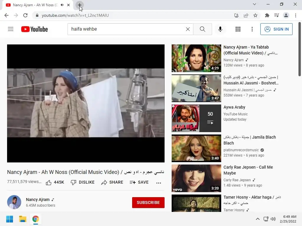Viewport: 302px width, 226px height.
Task: Go forward to the next page
Action: [16, 15]
